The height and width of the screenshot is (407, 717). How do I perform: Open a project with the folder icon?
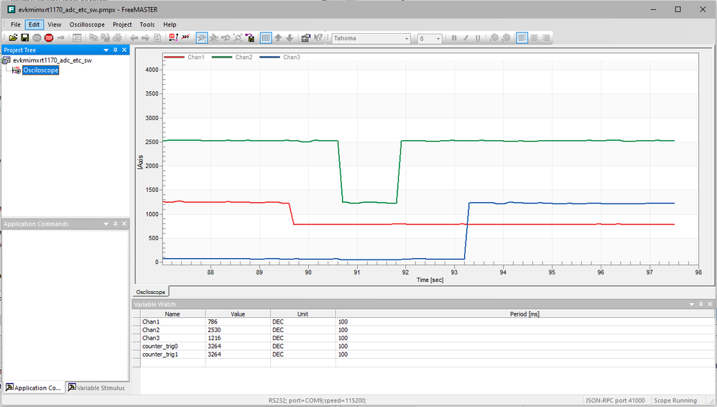point(13,38)
